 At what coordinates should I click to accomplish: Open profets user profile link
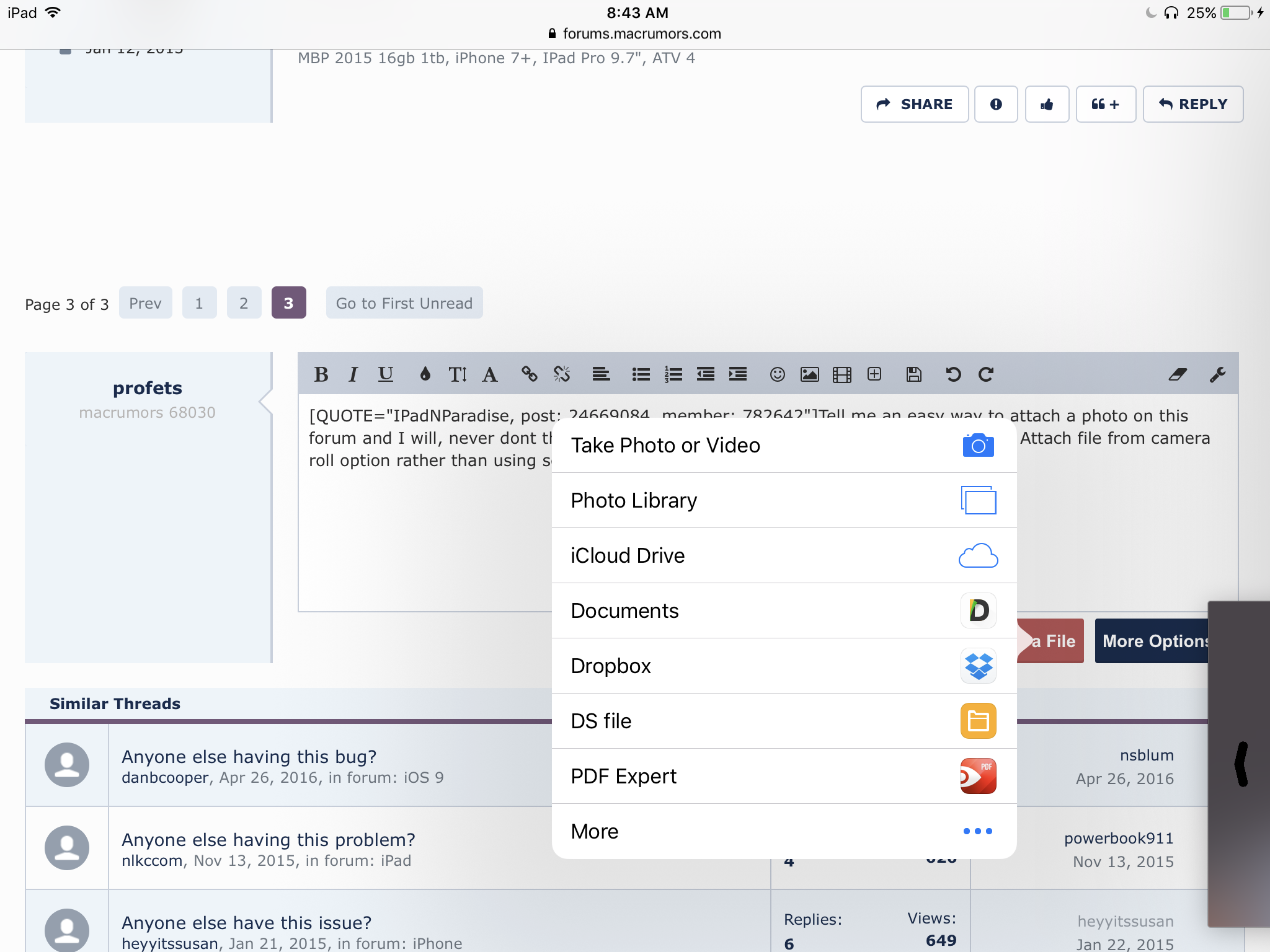(x=148, y=388)
